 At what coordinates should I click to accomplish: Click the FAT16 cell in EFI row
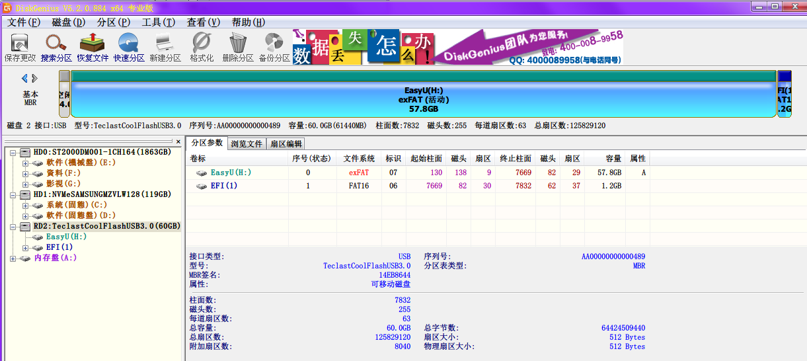(x=359, y=186)
